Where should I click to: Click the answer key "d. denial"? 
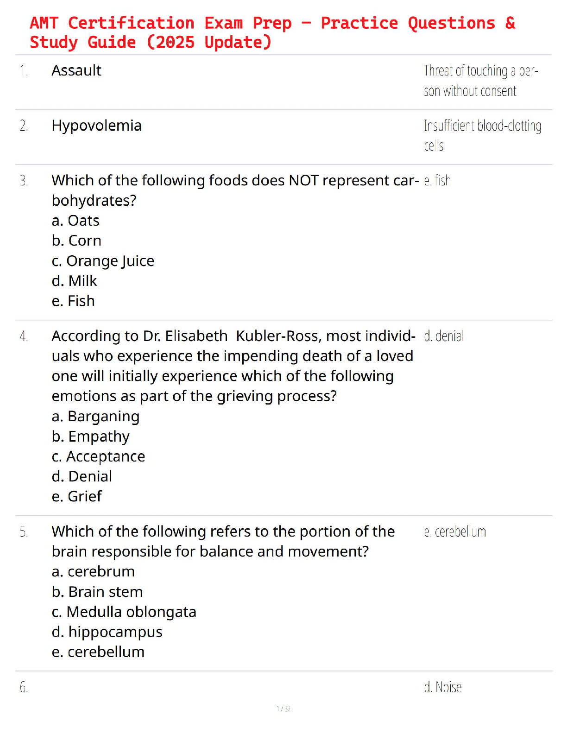[x=443, y=336]
